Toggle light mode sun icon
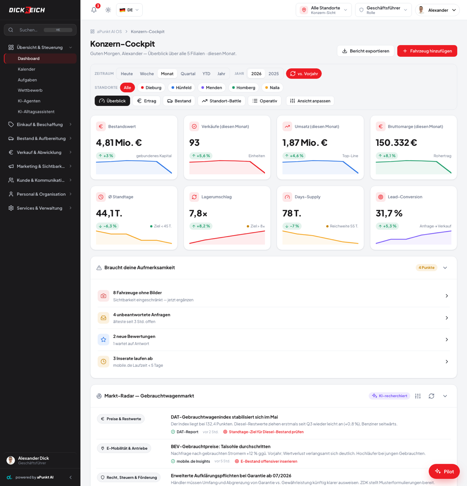This screenshot has width=467, height=486. (x=108, y=10)
